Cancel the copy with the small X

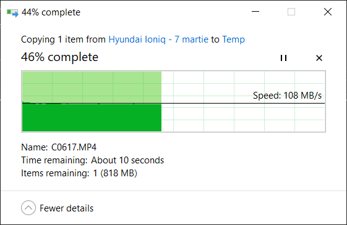[x=319, y=58]
